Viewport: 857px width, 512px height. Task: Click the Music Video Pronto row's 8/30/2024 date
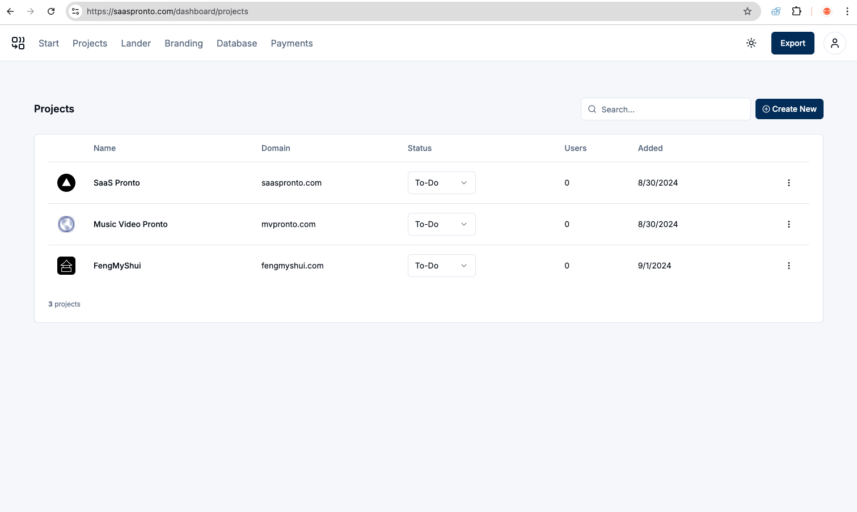point(658,224)
